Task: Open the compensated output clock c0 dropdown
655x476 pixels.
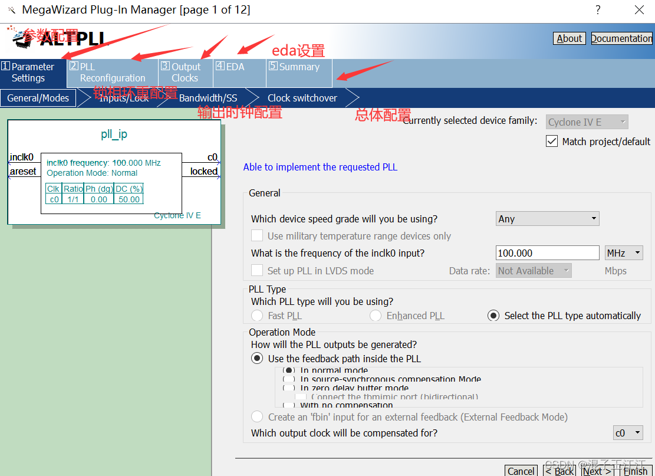Action: [628, 433]
